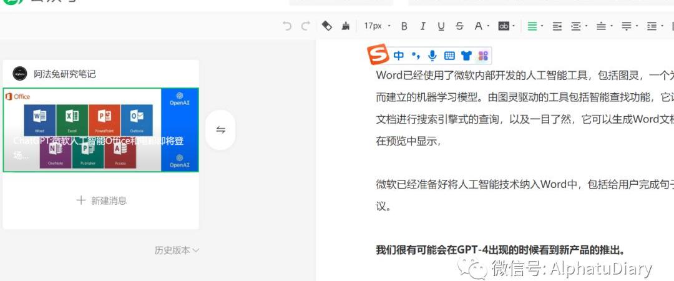Click the Sogou voice input microphone
The height and width of the screenshot is (281, 674).
[x=432, y=56]
